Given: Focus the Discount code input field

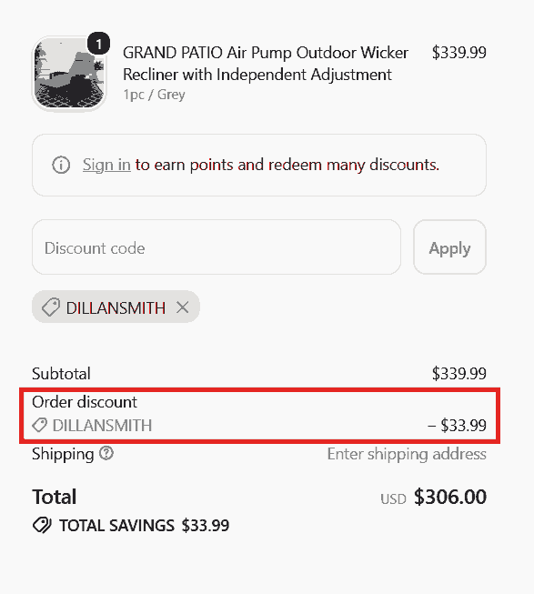Looking at the screenshot, I should point(217,247).
